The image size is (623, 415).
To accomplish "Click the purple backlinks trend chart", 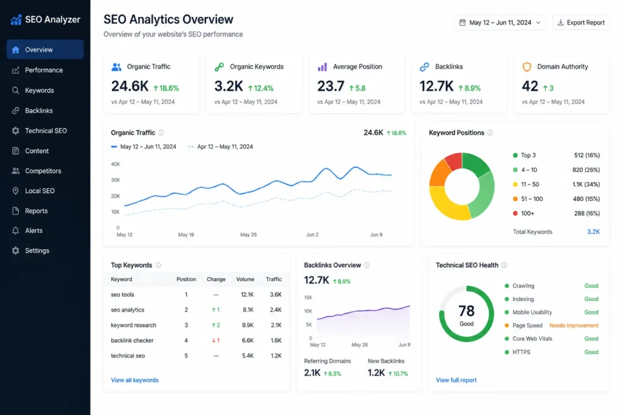I will click(363, 321).
